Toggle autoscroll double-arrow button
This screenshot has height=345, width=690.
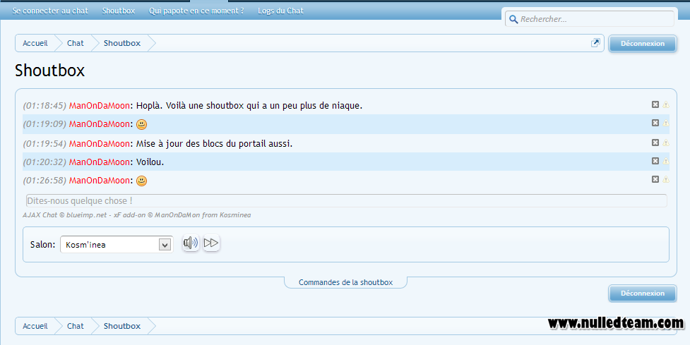point(211,243)
